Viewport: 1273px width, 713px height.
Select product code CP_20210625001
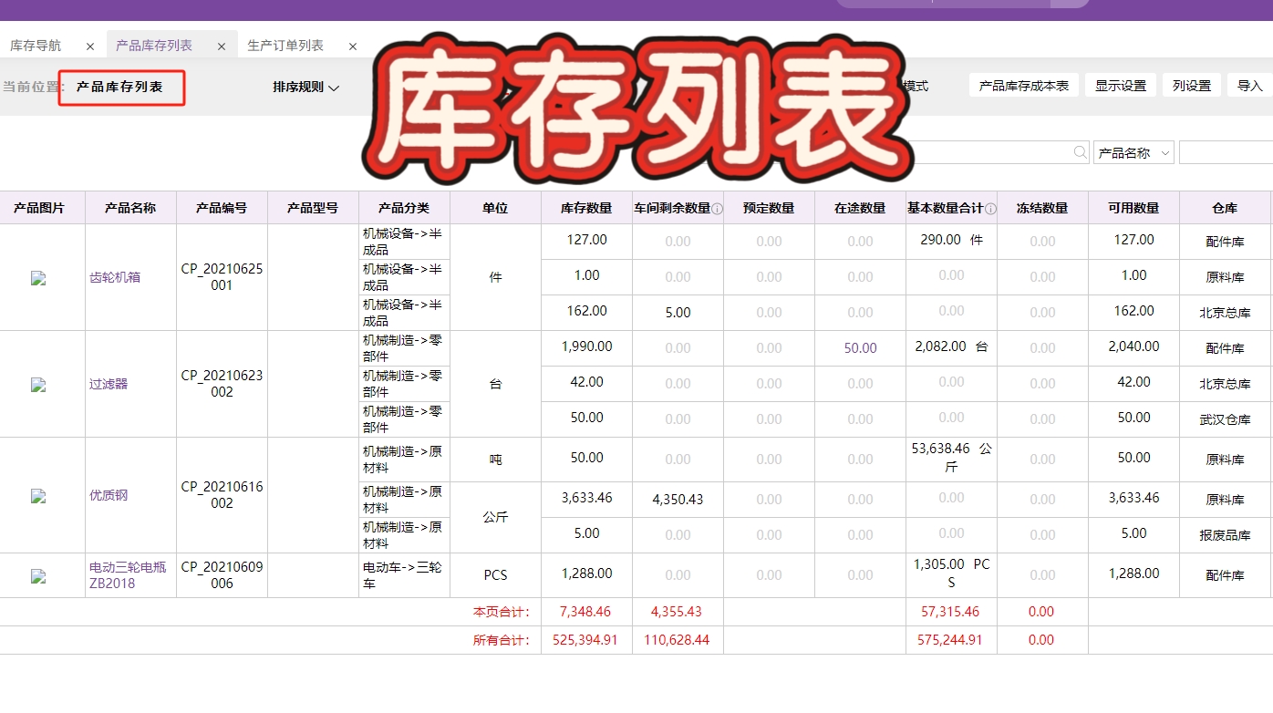[x=222, y=277]
